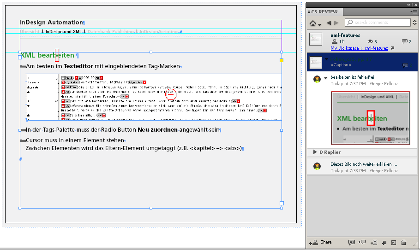Click comments bubble icon on xml-features row
The image size is (420, 250).
coord(404,41)
